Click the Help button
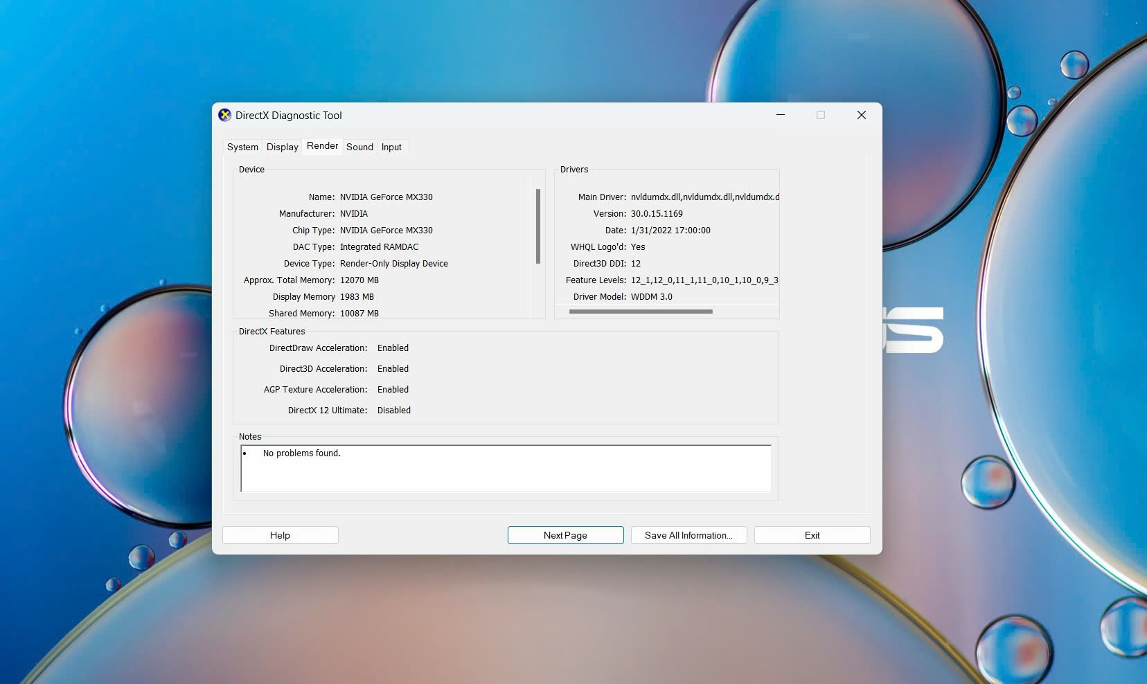 pyautogui.click(x=280, y=535)
